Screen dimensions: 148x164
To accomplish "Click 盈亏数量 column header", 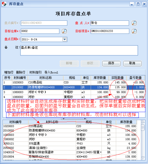I will [135, 78].
